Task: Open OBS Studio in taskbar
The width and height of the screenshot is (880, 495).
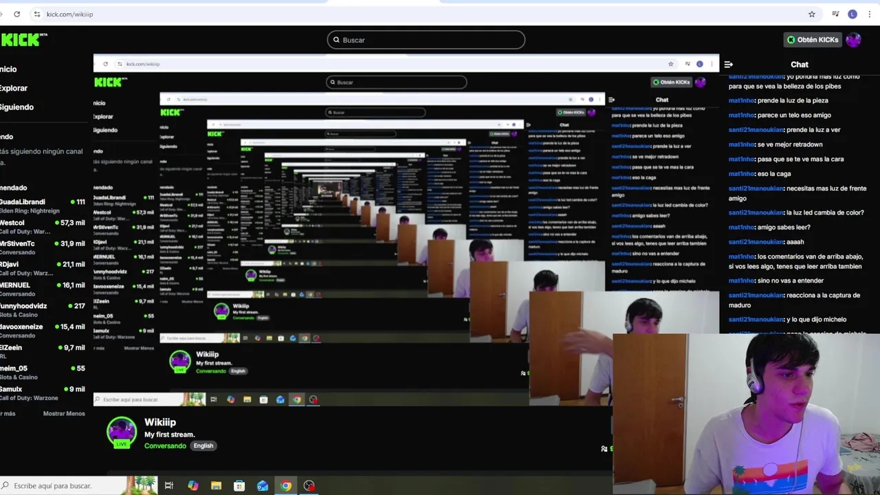Action: pyautogui.click(x=309, y=486)
